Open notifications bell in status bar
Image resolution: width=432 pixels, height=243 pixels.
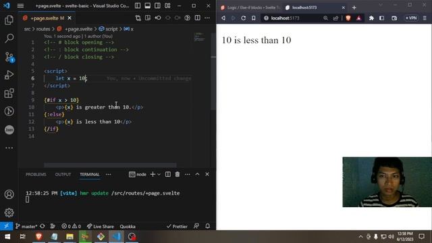click(x=207, y=227)
